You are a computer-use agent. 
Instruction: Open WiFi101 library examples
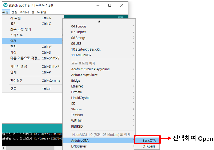99,121
